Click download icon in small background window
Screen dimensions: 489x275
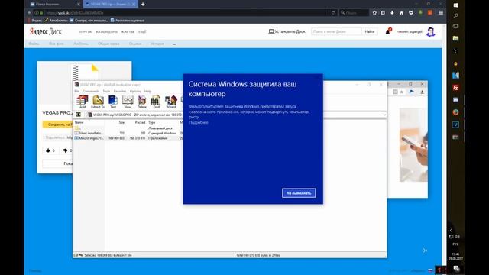[422, 92]
